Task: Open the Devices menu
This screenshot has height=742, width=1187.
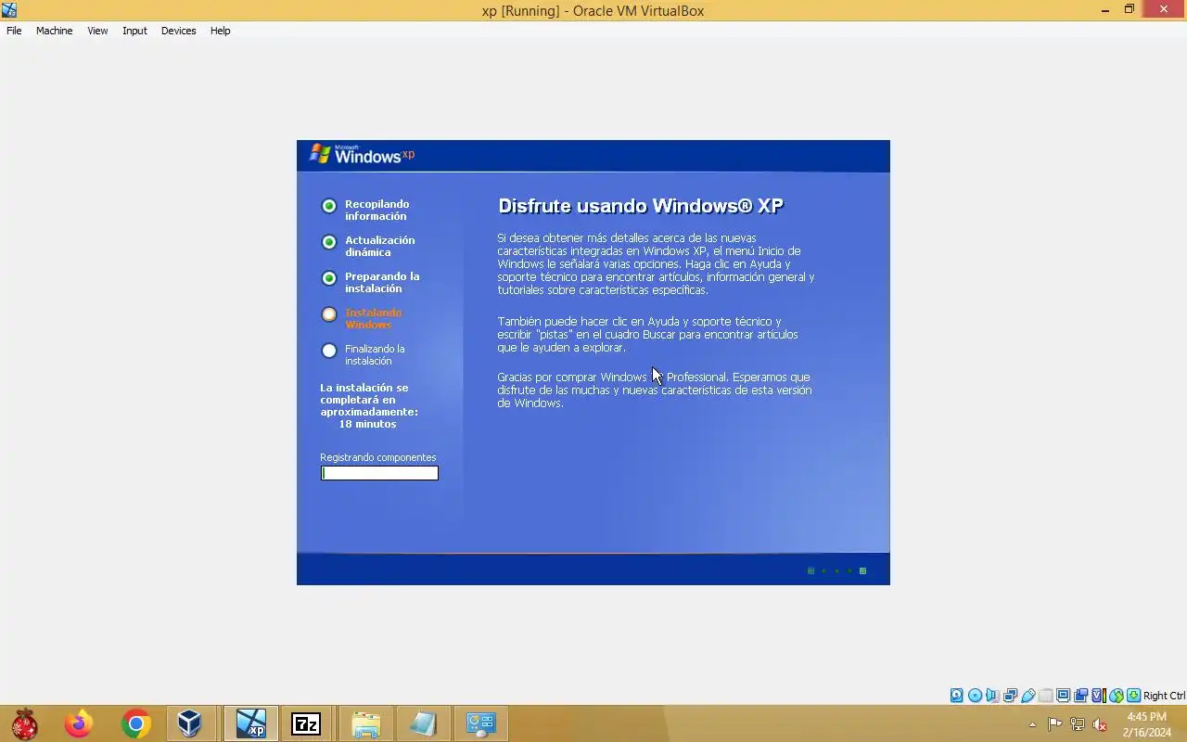Action: coord(178,31)
